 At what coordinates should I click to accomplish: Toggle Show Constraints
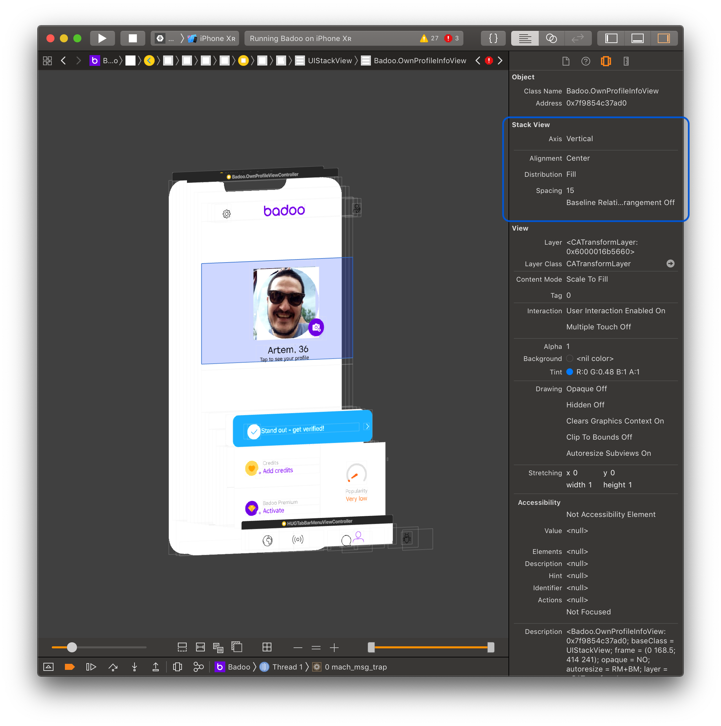coord(200,647)
